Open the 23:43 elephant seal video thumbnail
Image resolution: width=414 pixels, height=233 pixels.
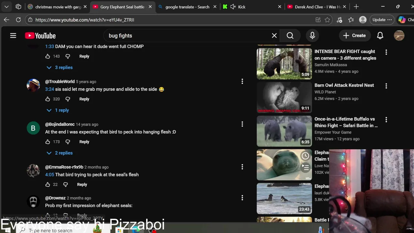pos(284,199)
